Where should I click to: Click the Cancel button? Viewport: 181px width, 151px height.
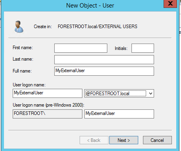157,140
